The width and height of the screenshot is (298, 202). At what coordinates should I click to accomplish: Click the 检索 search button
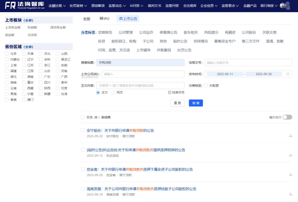196,103
